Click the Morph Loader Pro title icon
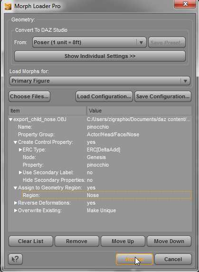 pyautogui.click(x=8, y=6)
